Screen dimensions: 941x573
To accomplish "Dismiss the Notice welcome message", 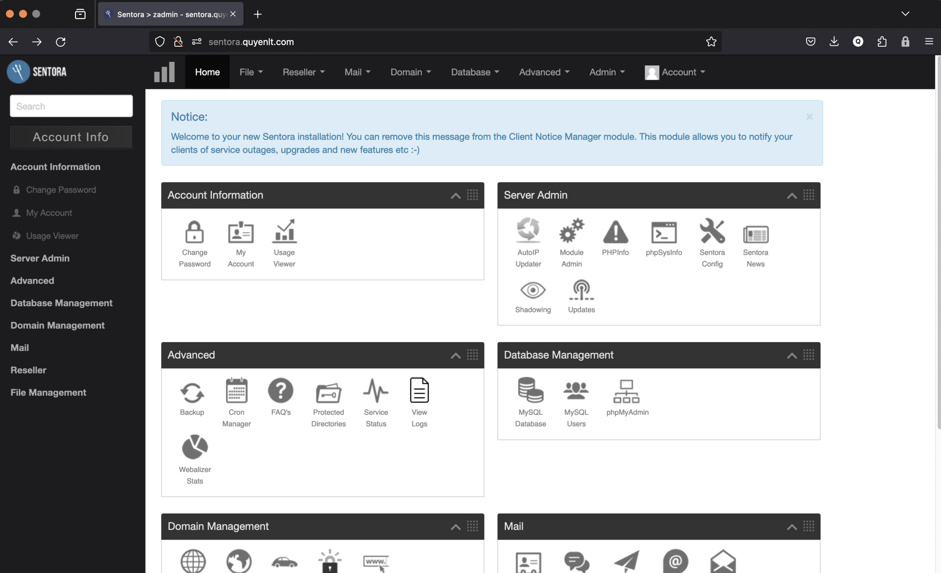I will coord(809,117).
